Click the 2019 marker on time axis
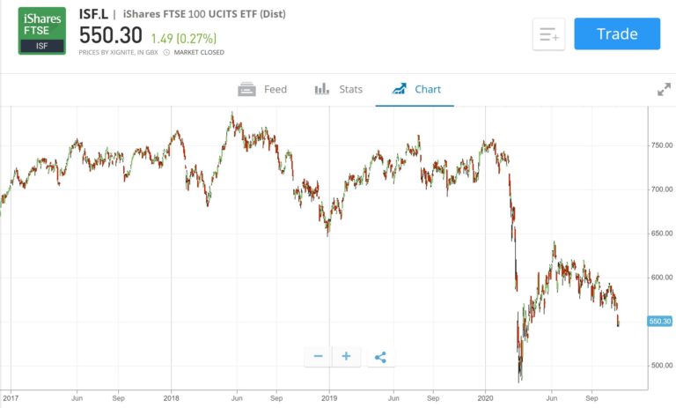This screenshot has height=408, width=676. pos(329,398)
